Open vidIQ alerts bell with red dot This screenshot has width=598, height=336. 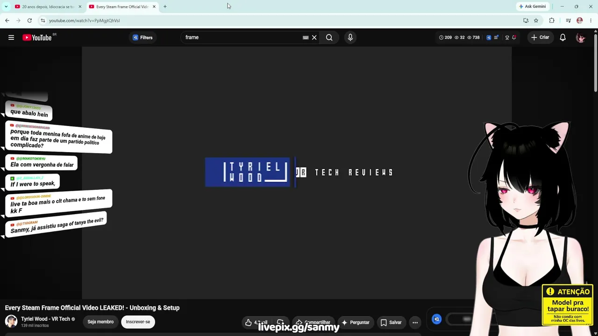pos(514,37)
